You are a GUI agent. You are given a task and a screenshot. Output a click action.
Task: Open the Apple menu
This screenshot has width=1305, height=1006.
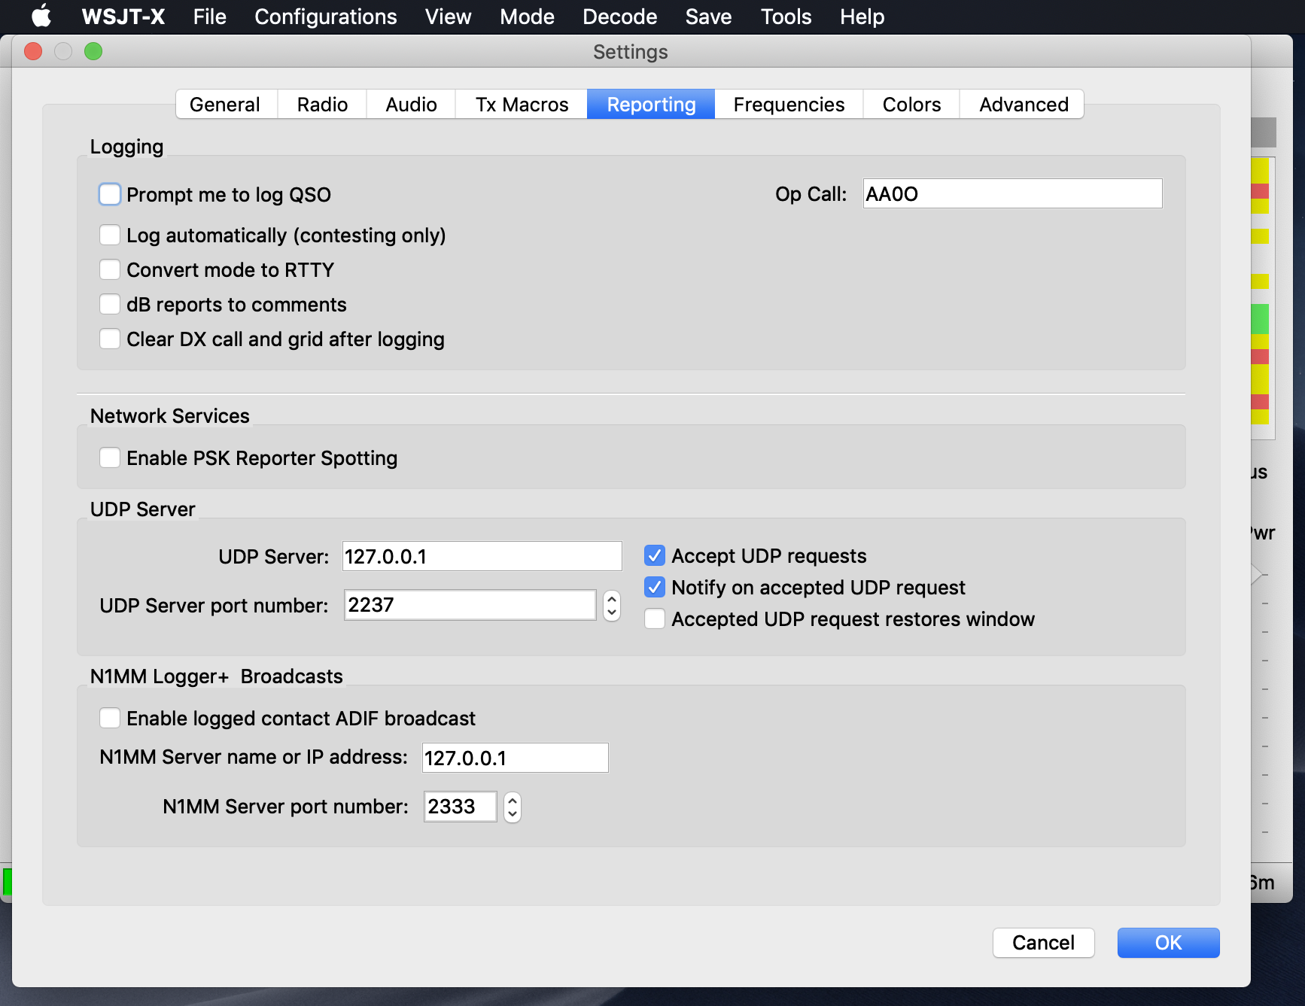coord(41,16)
